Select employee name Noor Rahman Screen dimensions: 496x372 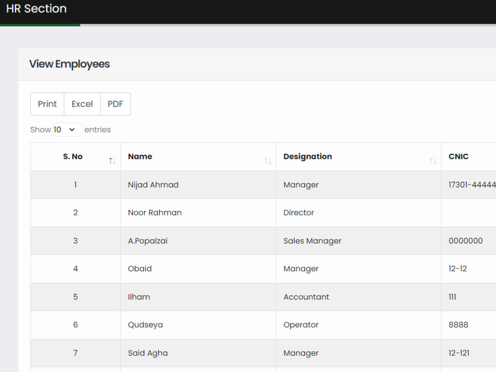click(x=155, y=213)
